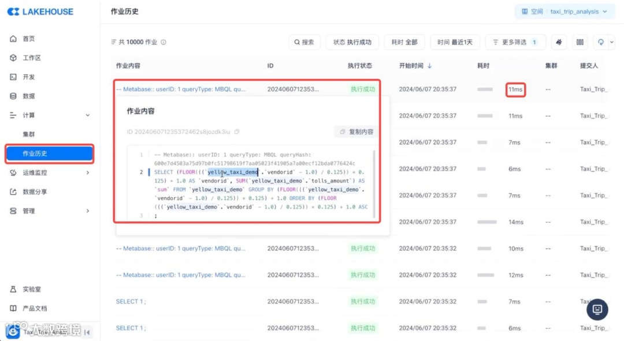Click the clear filters broom icon

pos(559,42)
